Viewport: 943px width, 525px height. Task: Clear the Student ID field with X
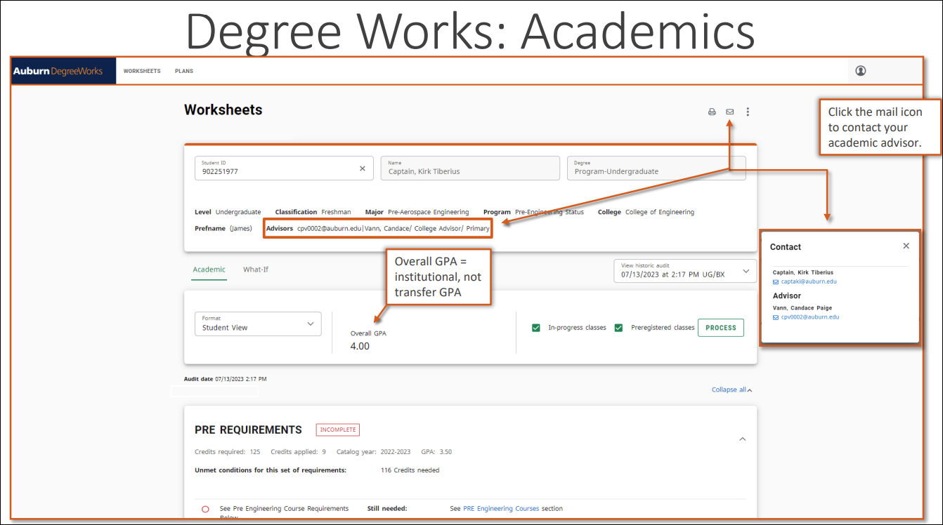(x=363, y=168)
